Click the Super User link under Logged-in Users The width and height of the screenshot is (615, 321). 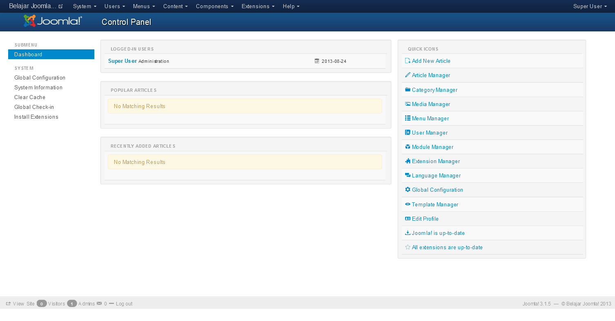(x=123, y=61)
